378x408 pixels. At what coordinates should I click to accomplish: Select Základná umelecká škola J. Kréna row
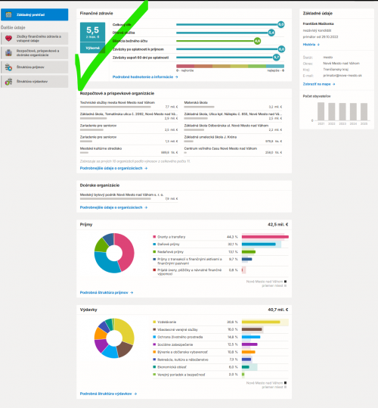[233, 139]
